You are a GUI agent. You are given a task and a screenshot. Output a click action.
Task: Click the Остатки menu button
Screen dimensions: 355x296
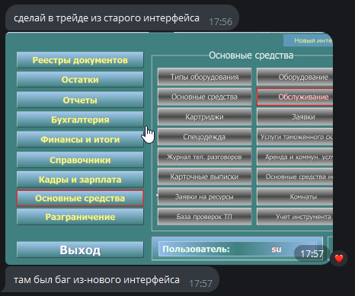pyautogui.click(x=80, y=80)
